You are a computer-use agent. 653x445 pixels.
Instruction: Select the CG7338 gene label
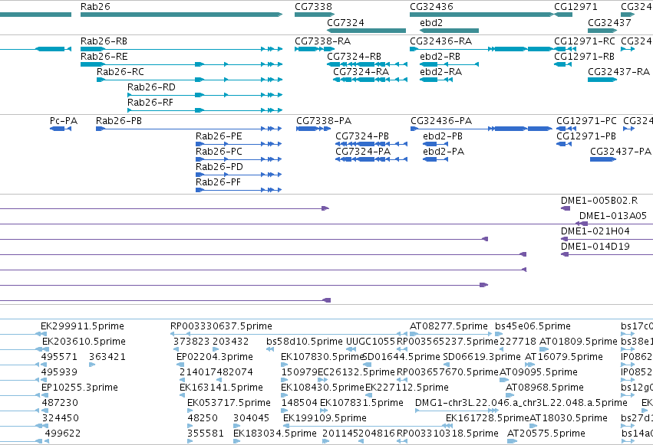[x=313, y=7]
